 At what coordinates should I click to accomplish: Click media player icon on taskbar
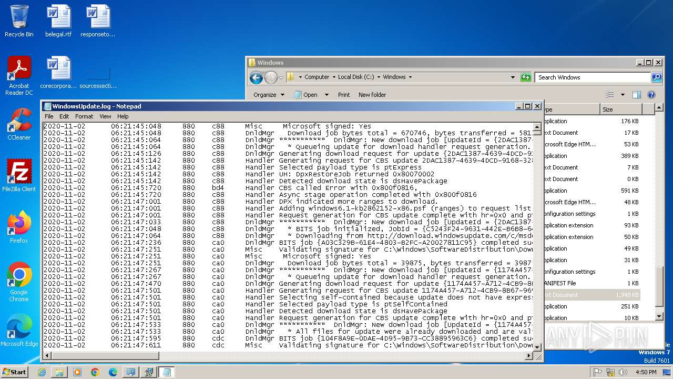77,372
